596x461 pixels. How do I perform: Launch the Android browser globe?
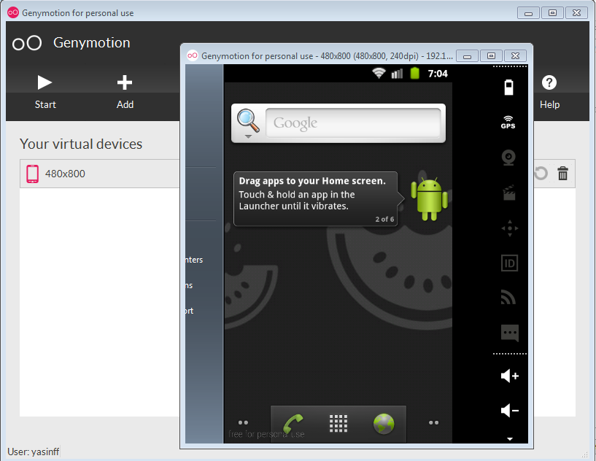pyautogui.click(x=383, y=423)
